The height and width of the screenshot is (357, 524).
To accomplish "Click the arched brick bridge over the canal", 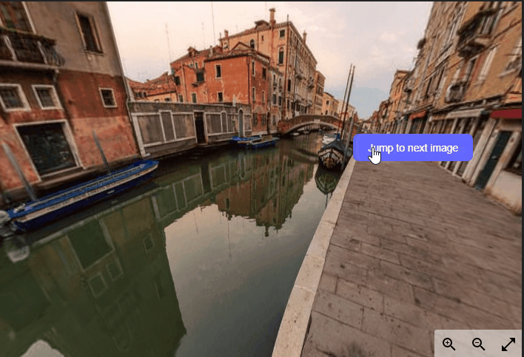I will pos(309,122).
